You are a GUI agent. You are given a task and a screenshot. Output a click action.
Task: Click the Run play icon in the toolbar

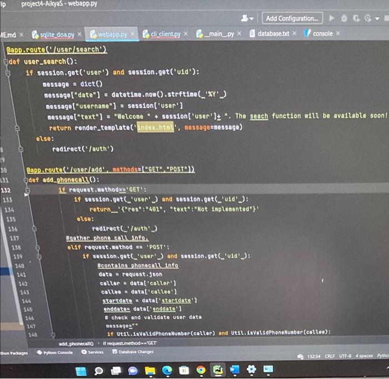click(331, 18)
